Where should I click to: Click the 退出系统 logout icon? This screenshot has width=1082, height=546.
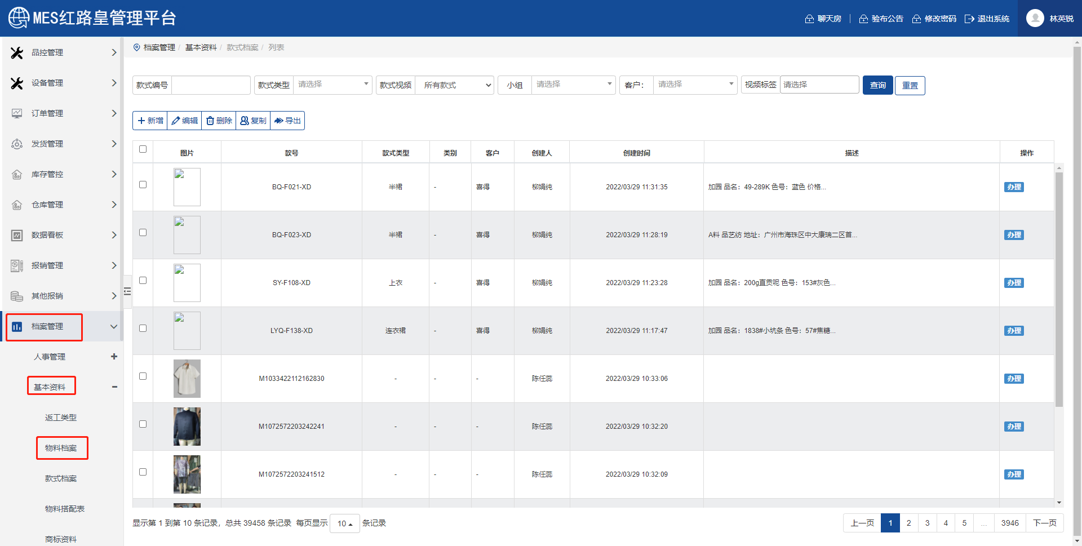pos(969,19)
